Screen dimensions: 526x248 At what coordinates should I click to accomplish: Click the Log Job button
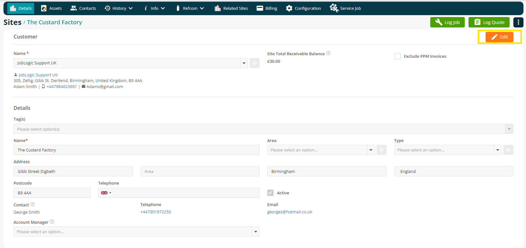coord(447,22)
